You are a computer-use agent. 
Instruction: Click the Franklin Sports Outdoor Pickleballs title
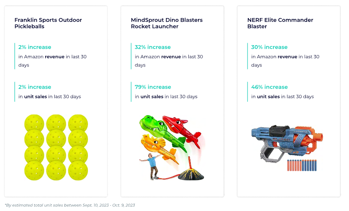click(x=48, y=23)
